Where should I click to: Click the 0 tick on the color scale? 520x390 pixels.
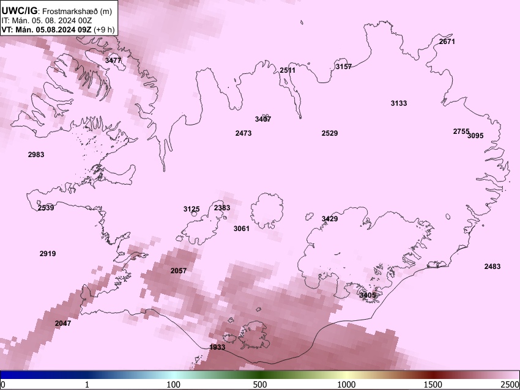click(x=3, y=384)
